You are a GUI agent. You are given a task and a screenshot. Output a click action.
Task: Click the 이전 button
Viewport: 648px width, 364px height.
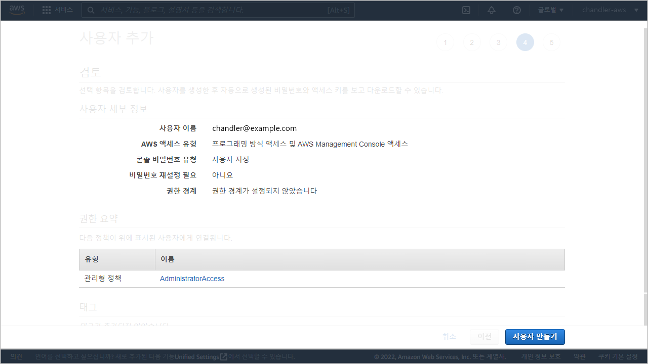coord(484,337)
